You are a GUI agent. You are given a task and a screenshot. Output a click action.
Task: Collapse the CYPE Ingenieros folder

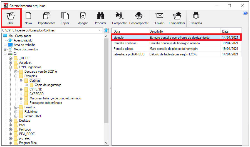point(10,67)
